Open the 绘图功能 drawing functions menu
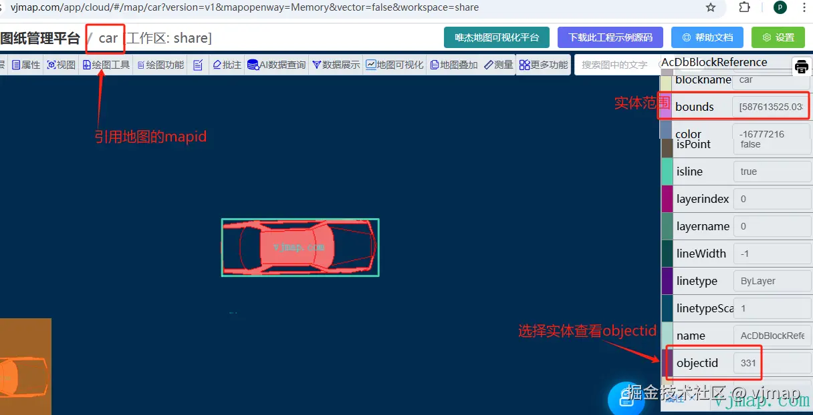 (x=160, y=65)
